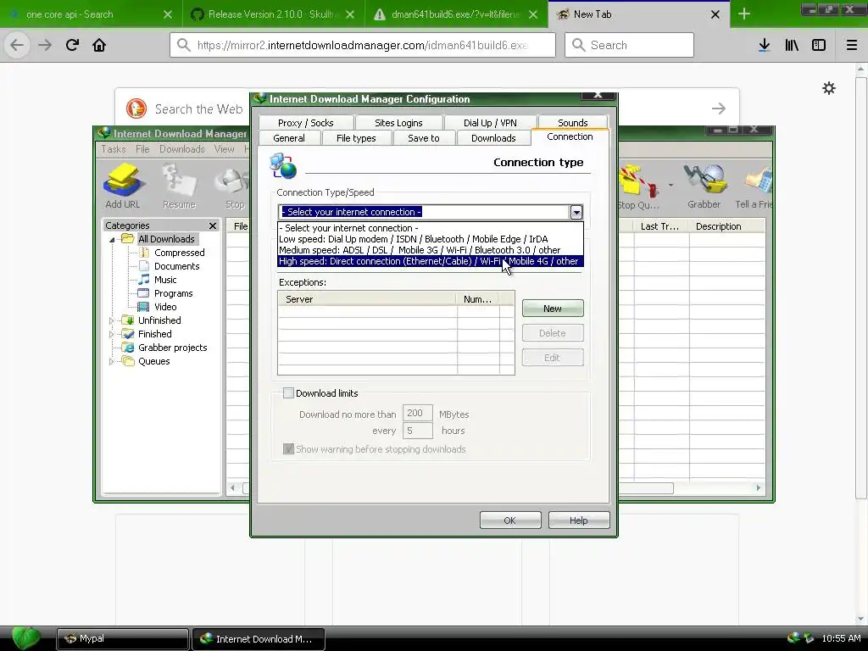Click the green Start button
This screenshot has width=868, height=651.
pos(25,638)
